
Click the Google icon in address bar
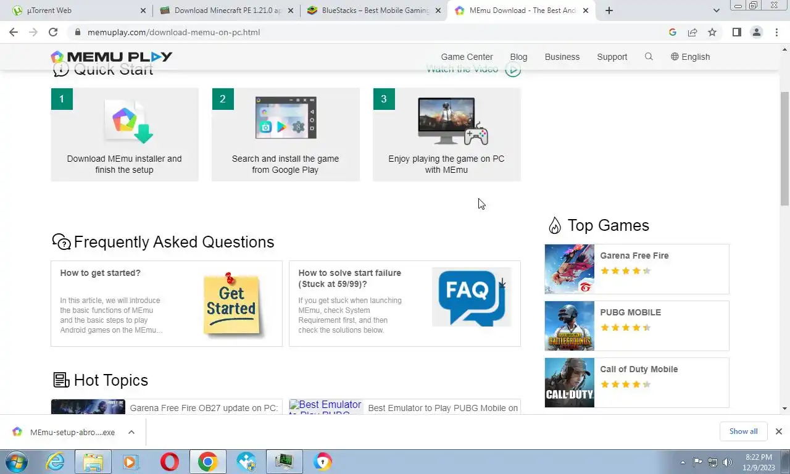pyautogui.click(x=673, y=32)
